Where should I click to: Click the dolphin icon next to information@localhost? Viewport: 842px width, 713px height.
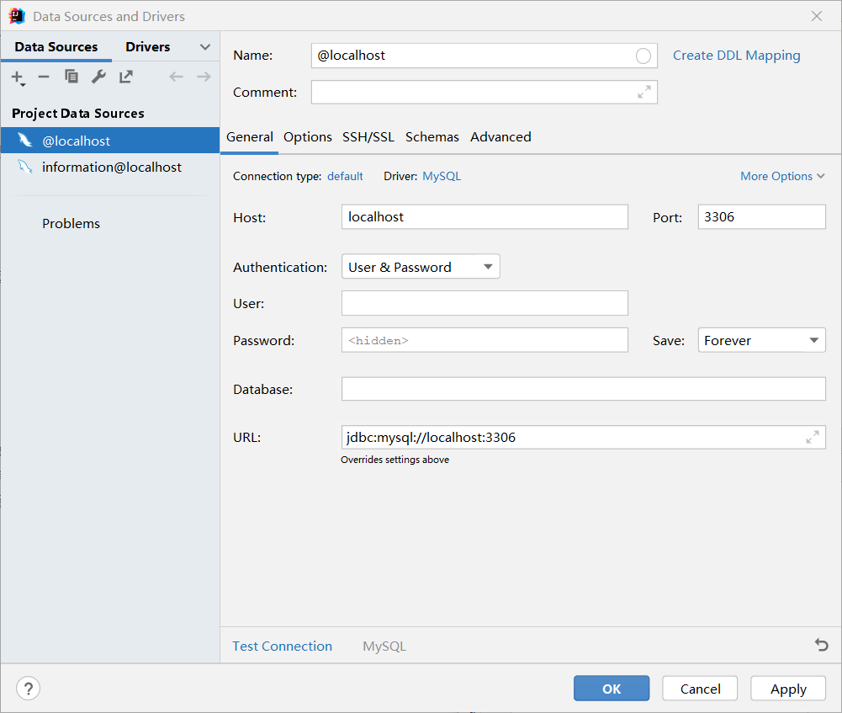pos(24,167)
